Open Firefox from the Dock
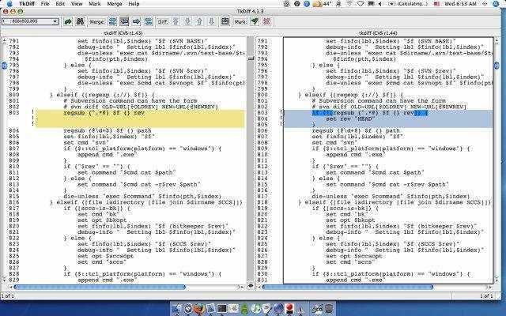The image size is (506, 316). 199,309
